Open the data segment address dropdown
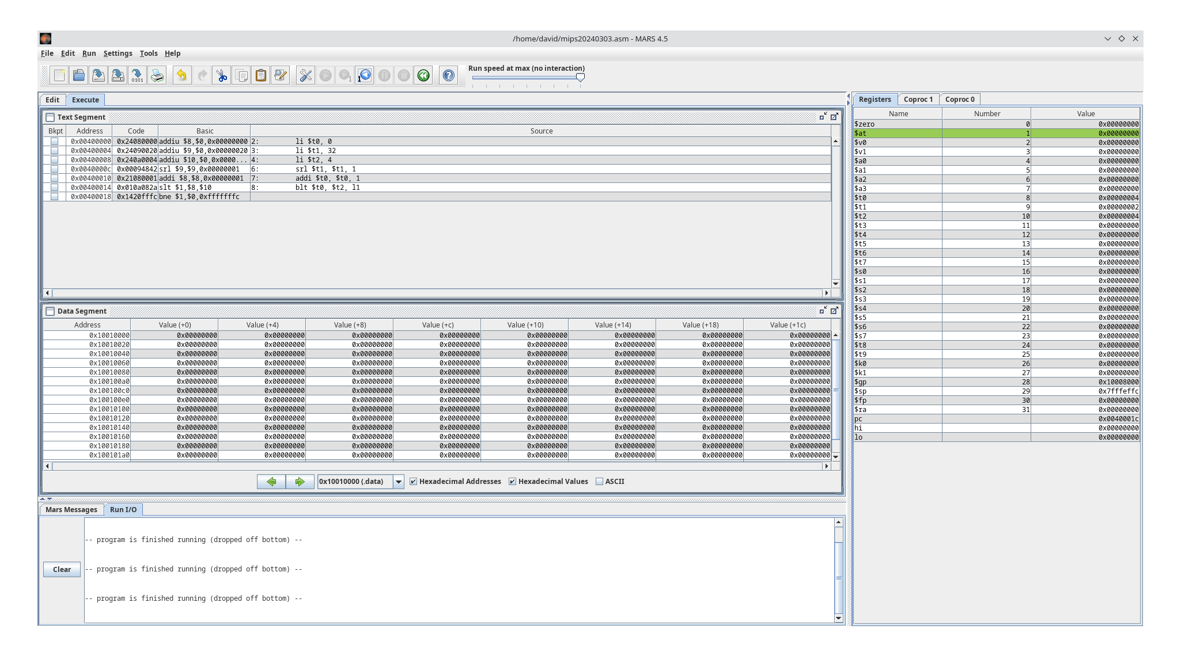The width and height of the screenshot is (1181, 671). (398, 481)
